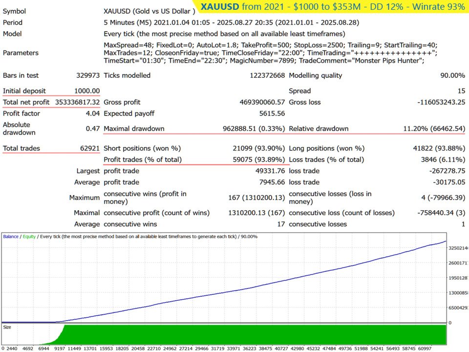
Task: Click the symbol value 'XAUUSD (Gold vs US Dollar )'
Action: pyautogui.click(x=149, y=11)
